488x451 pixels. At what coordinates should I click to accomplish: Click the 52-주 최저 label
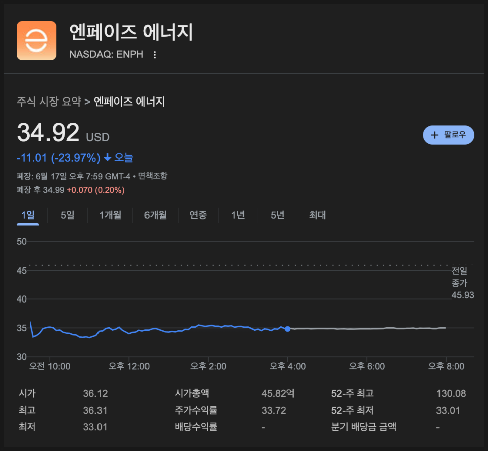click(352, 411)
